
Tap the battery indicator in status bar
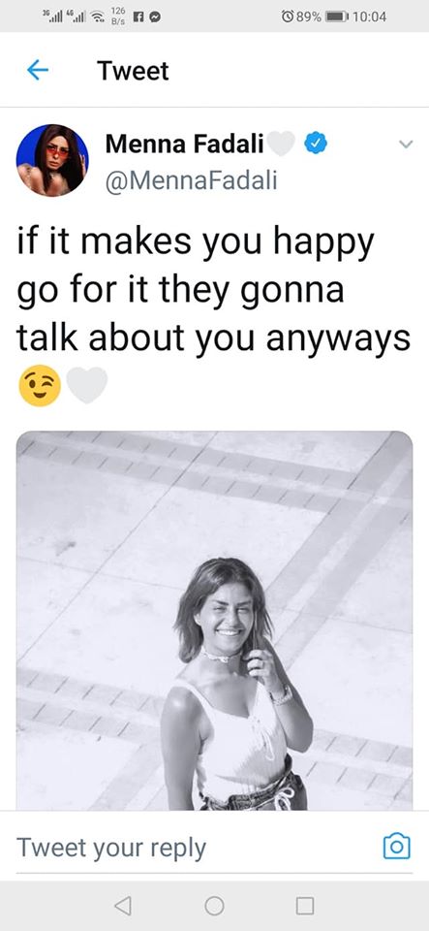[335, 16]
